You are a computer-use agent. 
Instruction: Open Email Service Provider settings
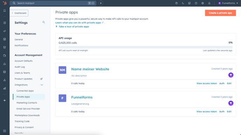28,109
